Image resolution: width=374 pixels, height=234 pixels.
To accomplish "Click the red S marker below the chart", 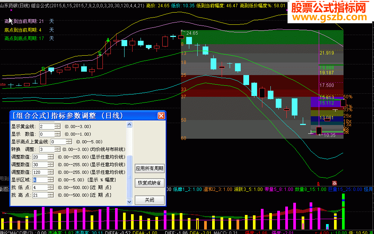I will (318, 184).
